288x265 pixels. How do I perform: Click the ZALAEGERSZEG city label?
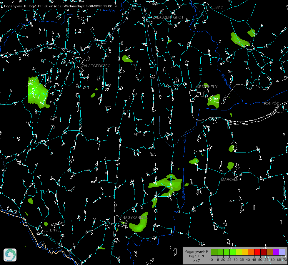coord(96,66)
